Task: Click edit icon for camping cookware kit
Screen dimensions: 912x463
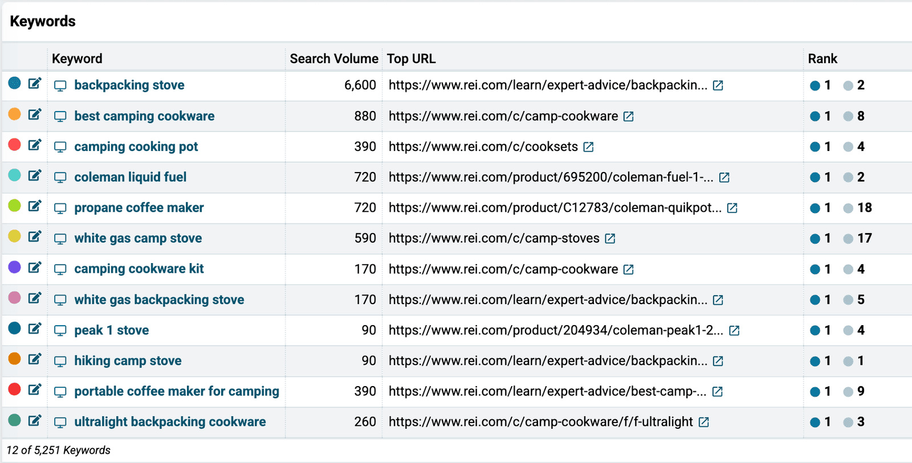Action: (35, 268)
